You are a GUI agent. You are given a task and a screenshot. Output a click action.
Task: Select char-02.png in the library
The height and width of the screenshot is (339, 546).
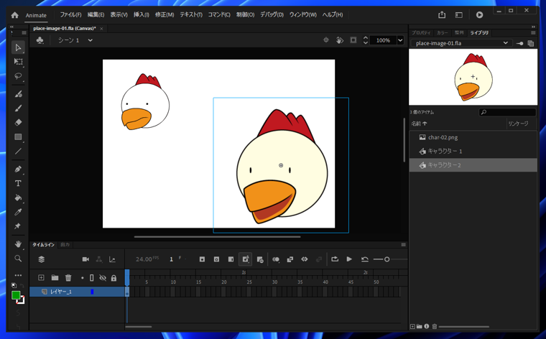pyautogui.click(x=443, y=137)
